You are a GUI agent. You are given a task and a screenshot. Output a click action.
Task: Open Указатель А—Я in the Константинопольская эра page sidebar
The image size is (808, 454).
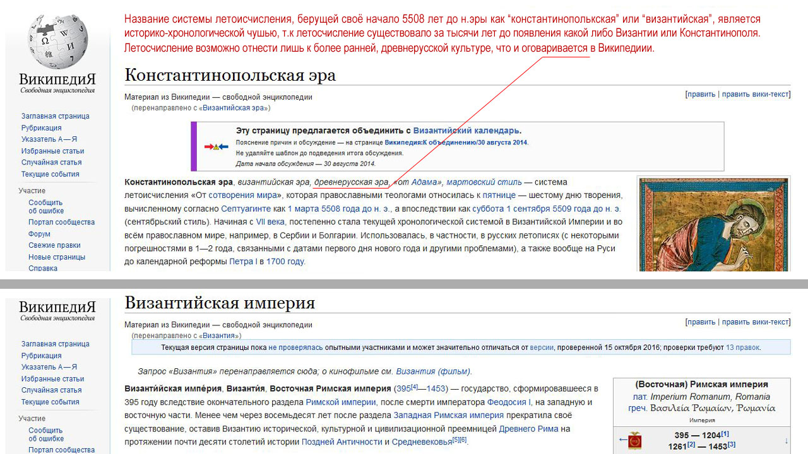click(49, 139)
